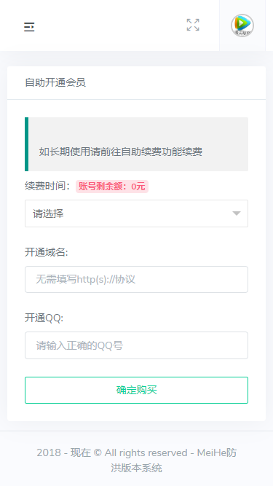The width and height of the screenshot is (273, 486).
Task: Click the 确定购买 button
Action: point(136,390)
